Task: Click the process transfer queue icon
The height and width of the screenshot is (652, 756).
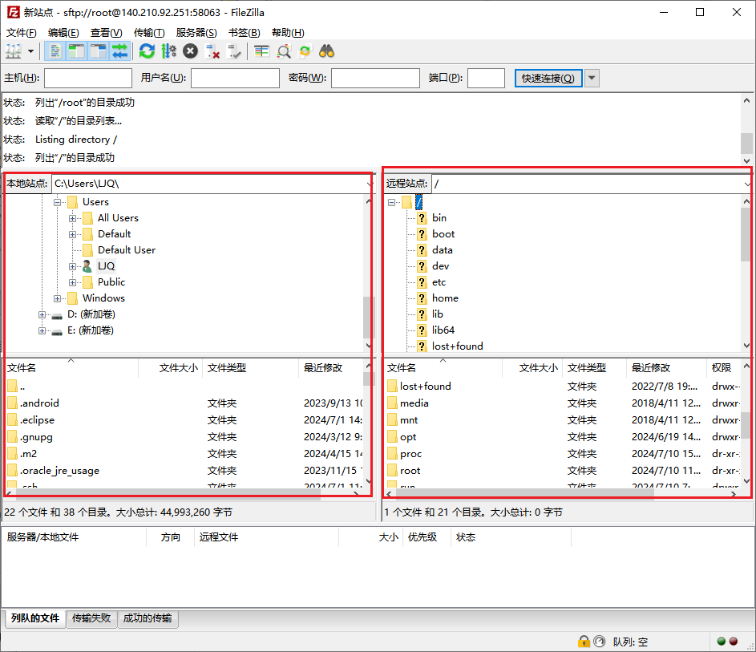Action: coord(168,51)
